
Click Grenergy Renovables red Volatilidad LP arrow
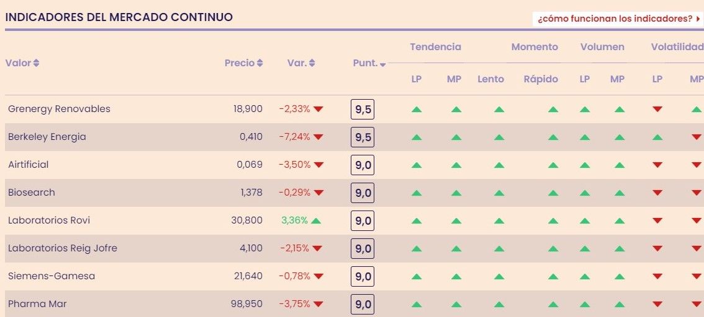click(657, 110)
